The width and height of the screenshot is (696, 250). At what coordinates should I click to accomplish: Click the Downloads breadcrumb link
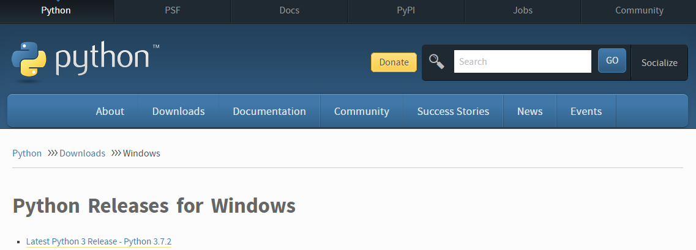pyautogui.click(x=83, y=153)
